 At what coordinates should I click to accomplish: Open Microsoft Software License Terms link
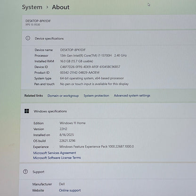57,158
